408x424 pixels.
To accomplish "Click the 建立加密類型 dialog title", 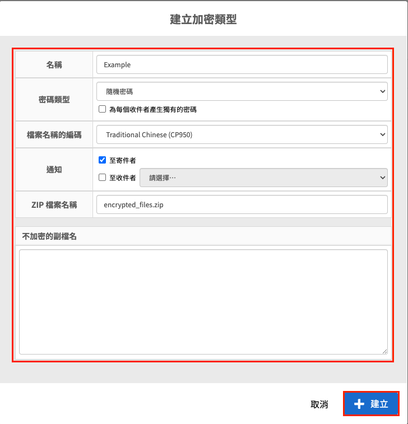I will click(x=203, y=20).
